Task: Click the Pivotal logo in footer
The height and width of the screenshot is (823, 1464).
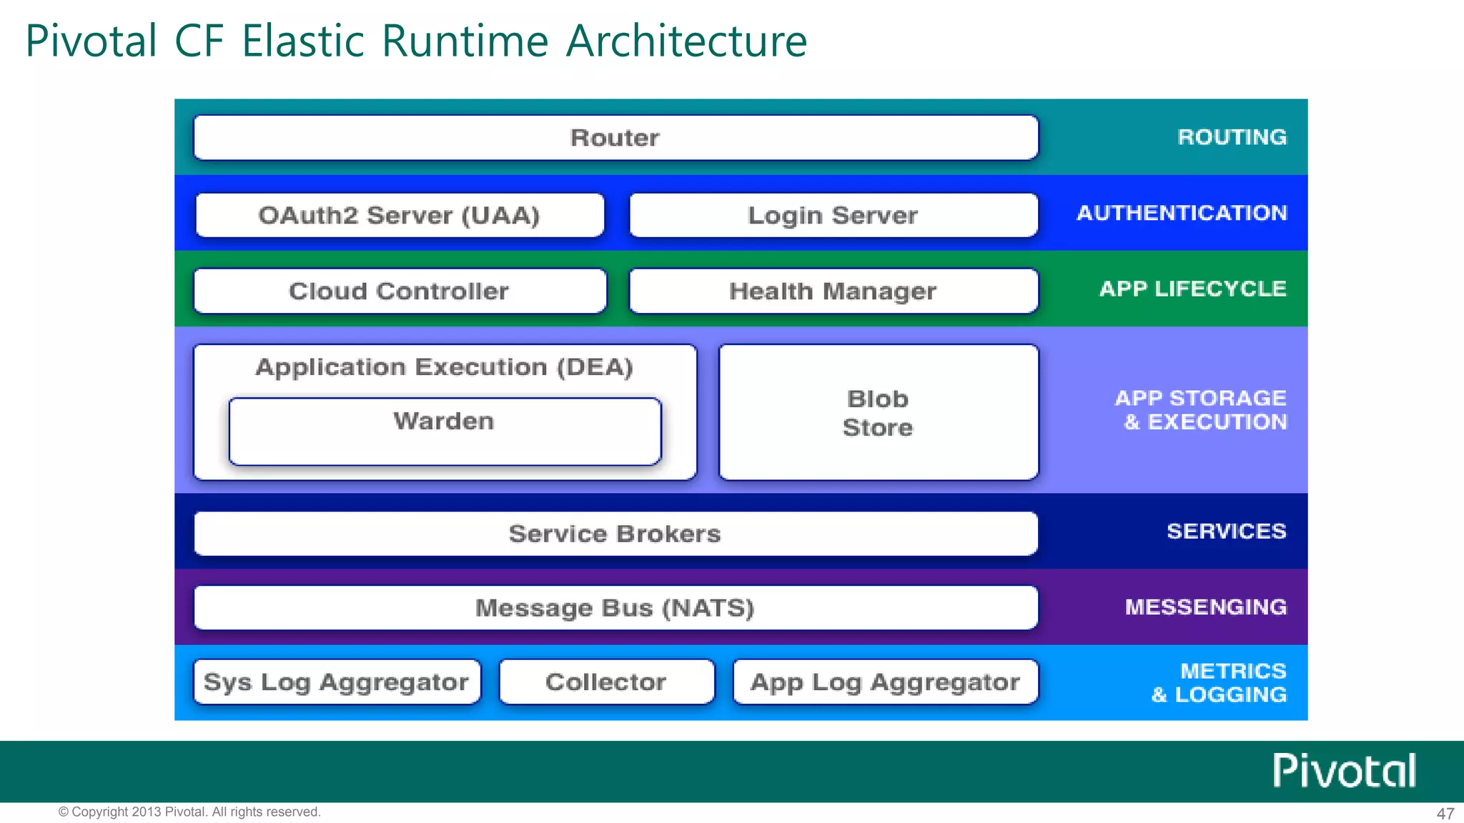Action: (x=1344, y=771)
